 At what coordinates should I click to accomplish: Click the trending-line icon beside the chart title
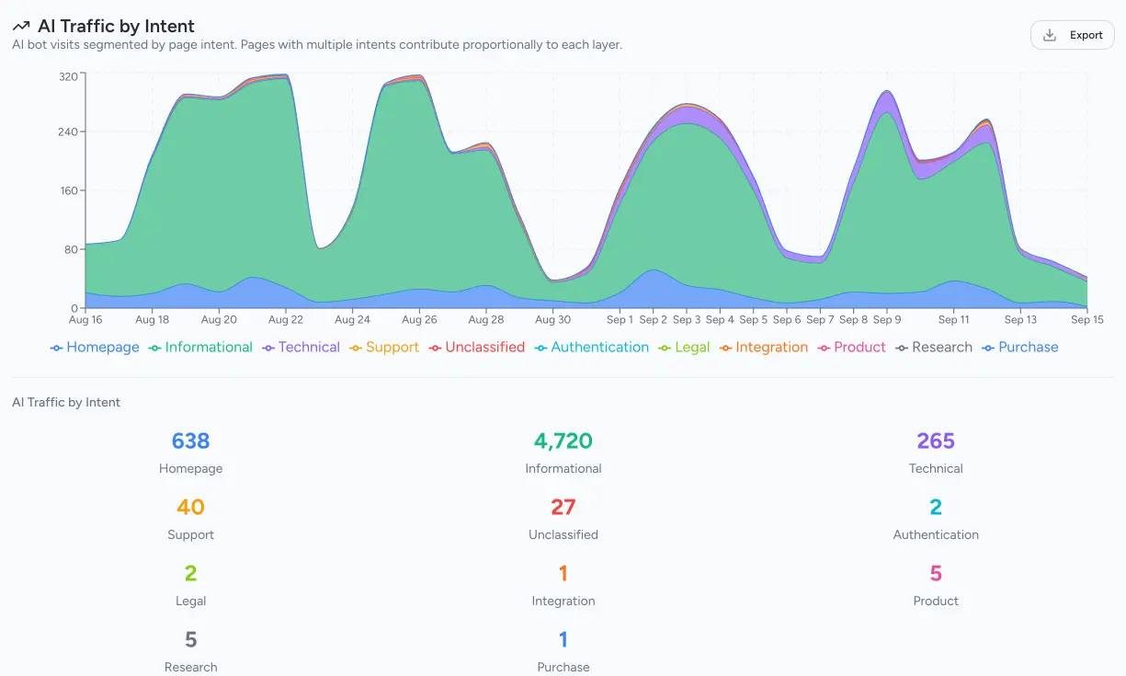pyautogui.click(x=20, y=26)
